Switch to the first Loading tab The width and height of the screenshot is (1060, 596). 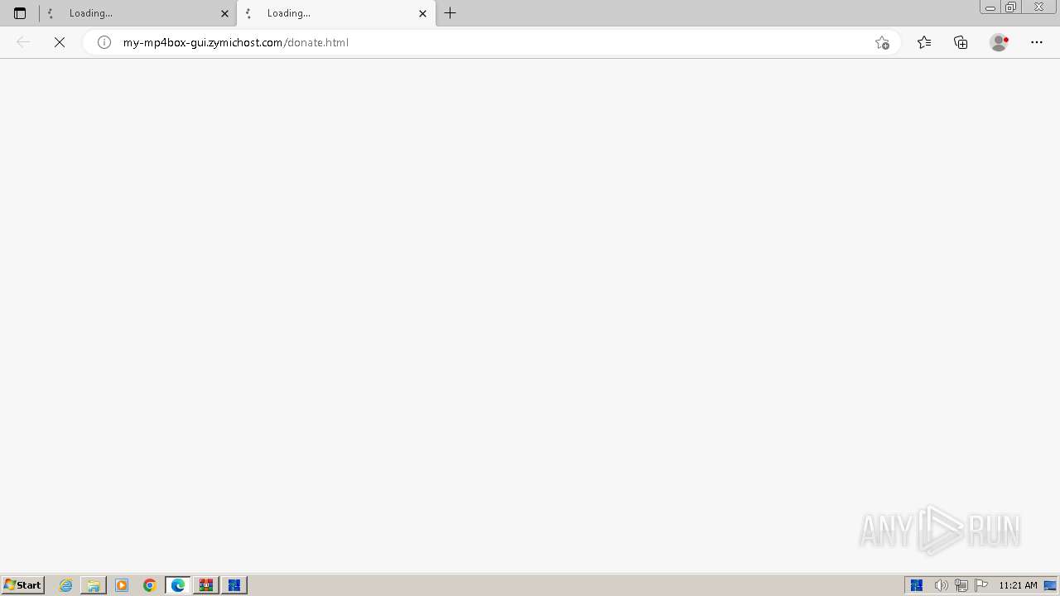click(137, 13)
